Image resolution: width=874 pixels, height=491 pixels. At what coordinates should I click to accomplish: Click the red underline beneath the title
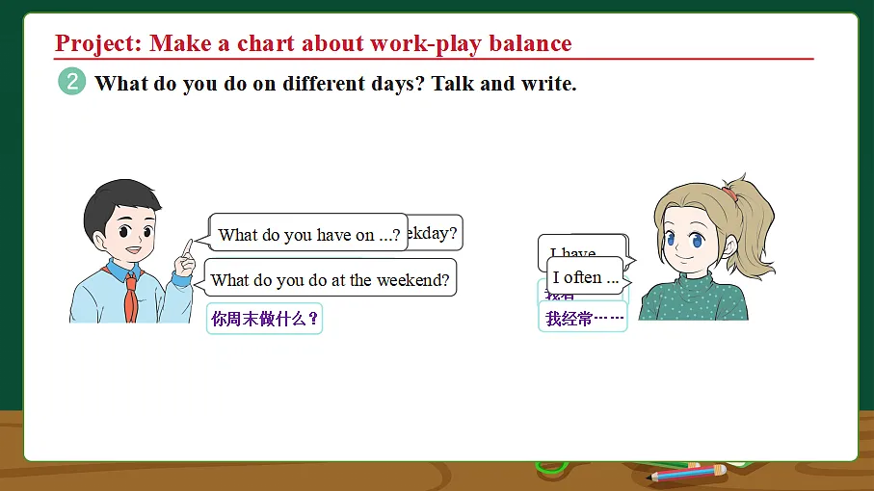tap(434, 58)
